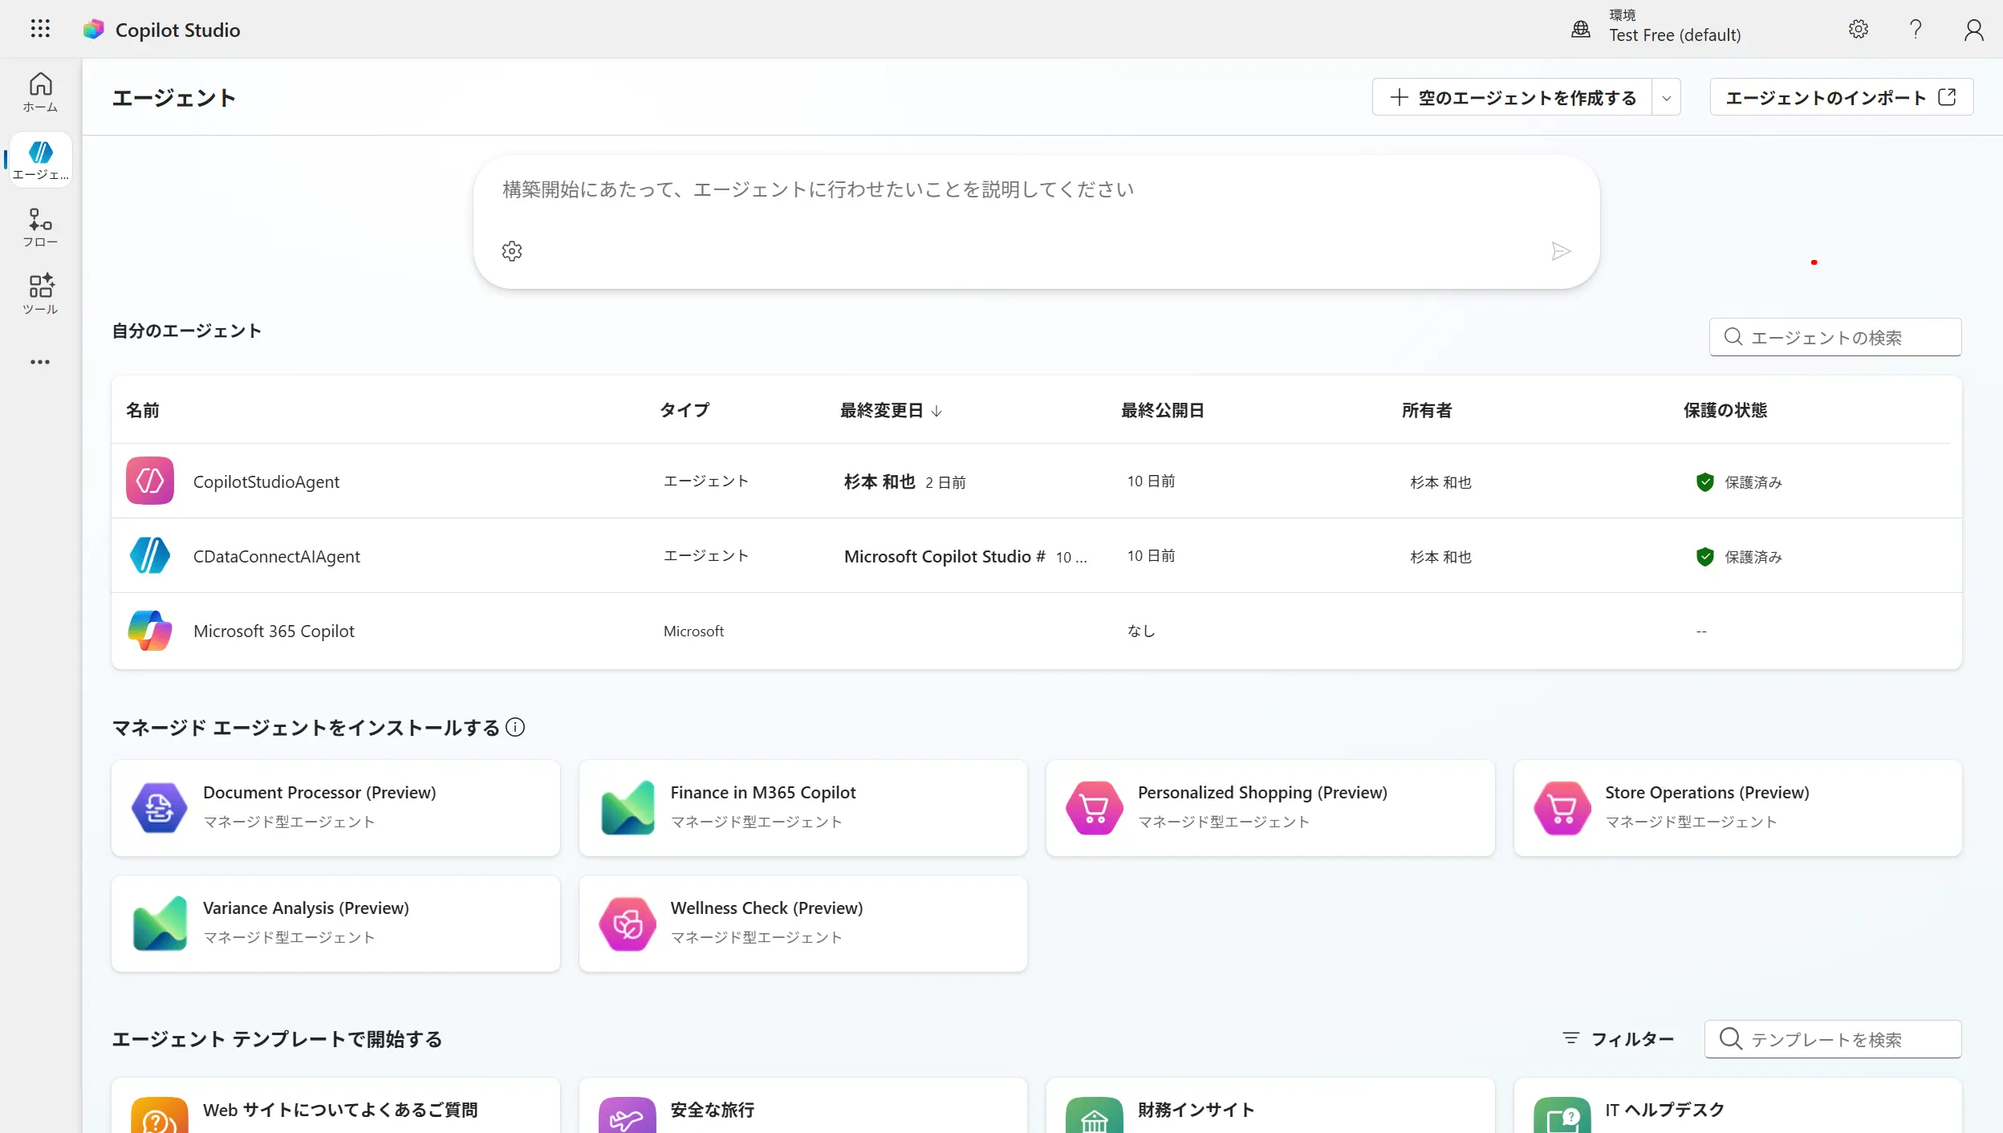Open the user account profile icon
2003x1133 pixels.
[1973, 30]
